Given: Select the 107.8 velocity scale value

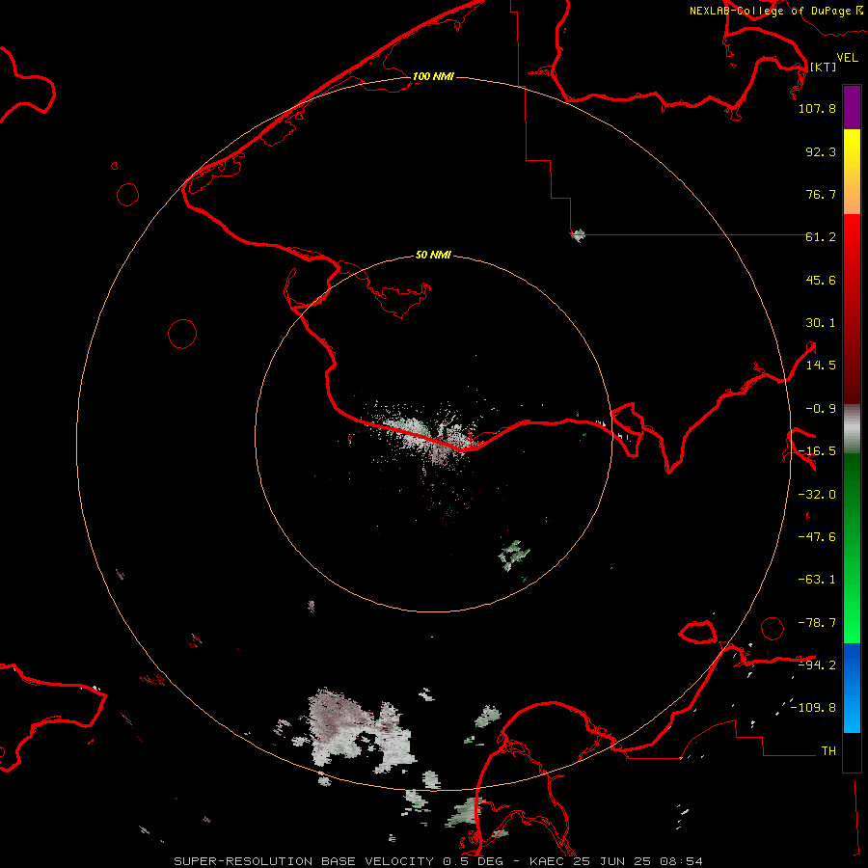Looking at the screenshot, I should point(817,108).
